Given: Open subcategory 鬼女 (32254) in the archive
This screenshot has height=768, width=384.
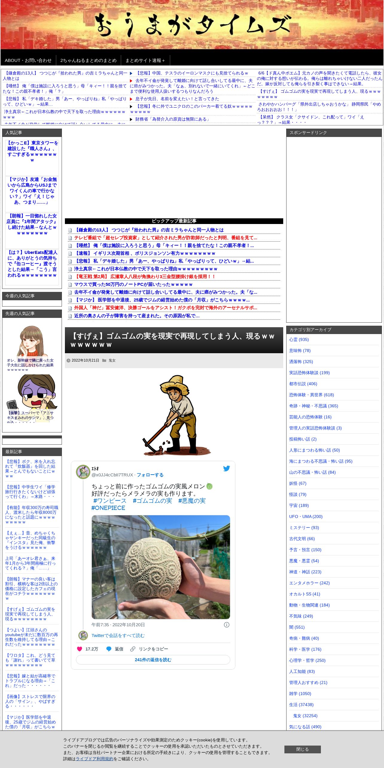Looking at the screenshot, I should coord(305,716).
